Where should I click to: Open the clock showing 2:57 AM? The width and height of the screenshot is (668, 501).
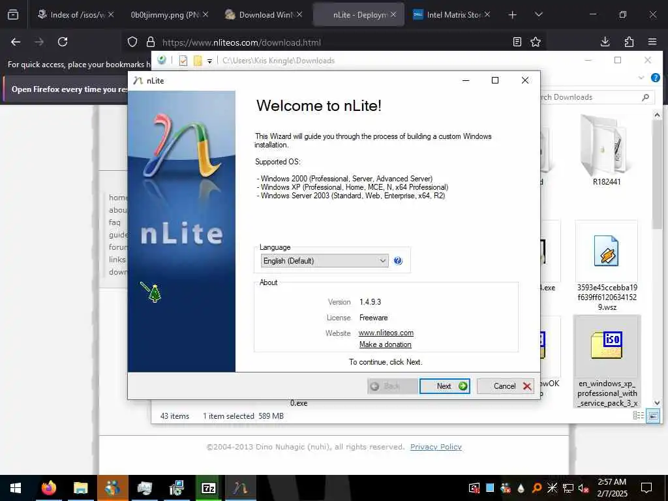pos(612,488)
